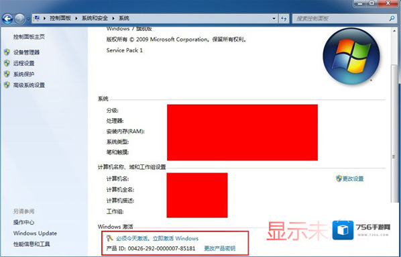Maximize the System window
This screenshot has width=401, height=257.
pyautogui.click(x=372, y=3)
